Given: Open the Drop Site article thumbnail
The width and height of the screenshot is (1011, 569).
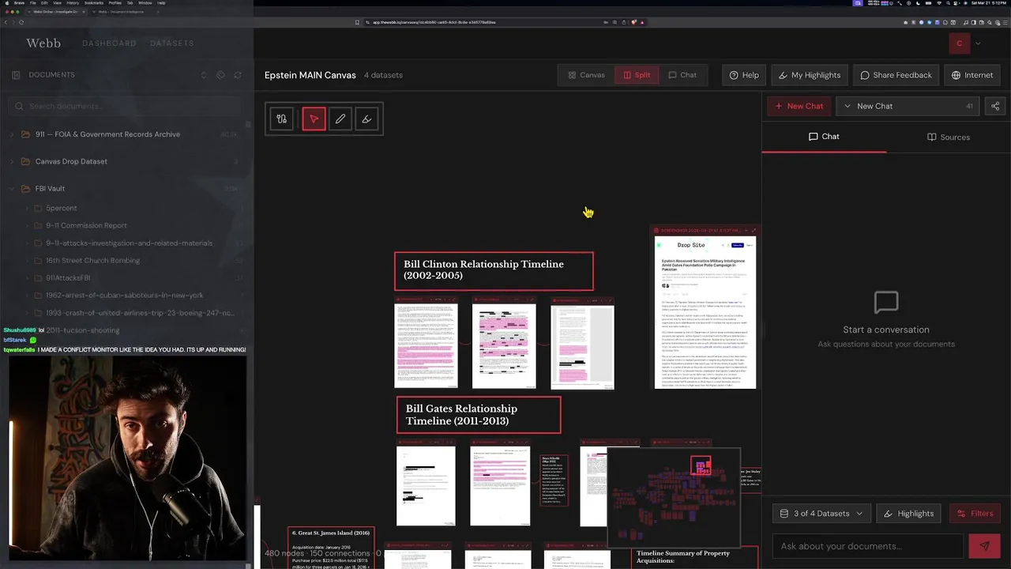Looking at the screenshot, I should tap(705, 312).
